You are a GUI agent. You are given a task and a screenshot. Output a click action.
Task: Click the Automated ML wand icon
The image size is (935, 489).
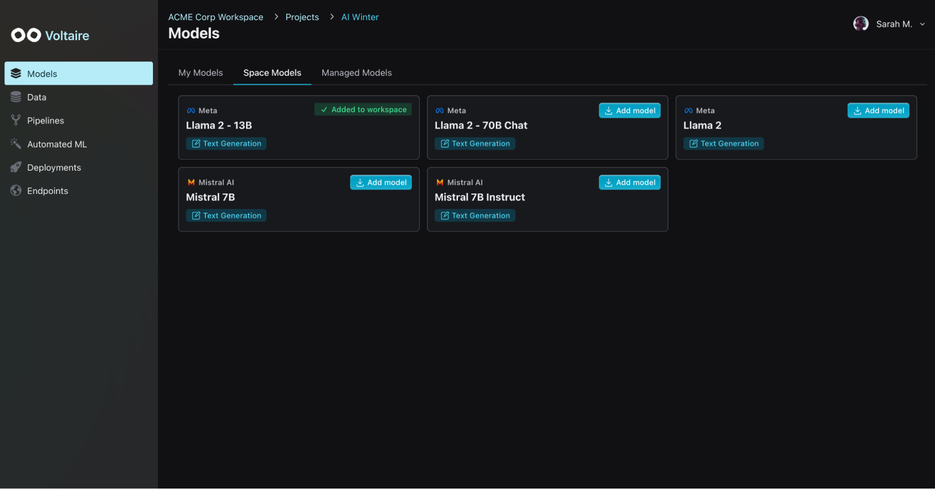click(x=16, y=144)
